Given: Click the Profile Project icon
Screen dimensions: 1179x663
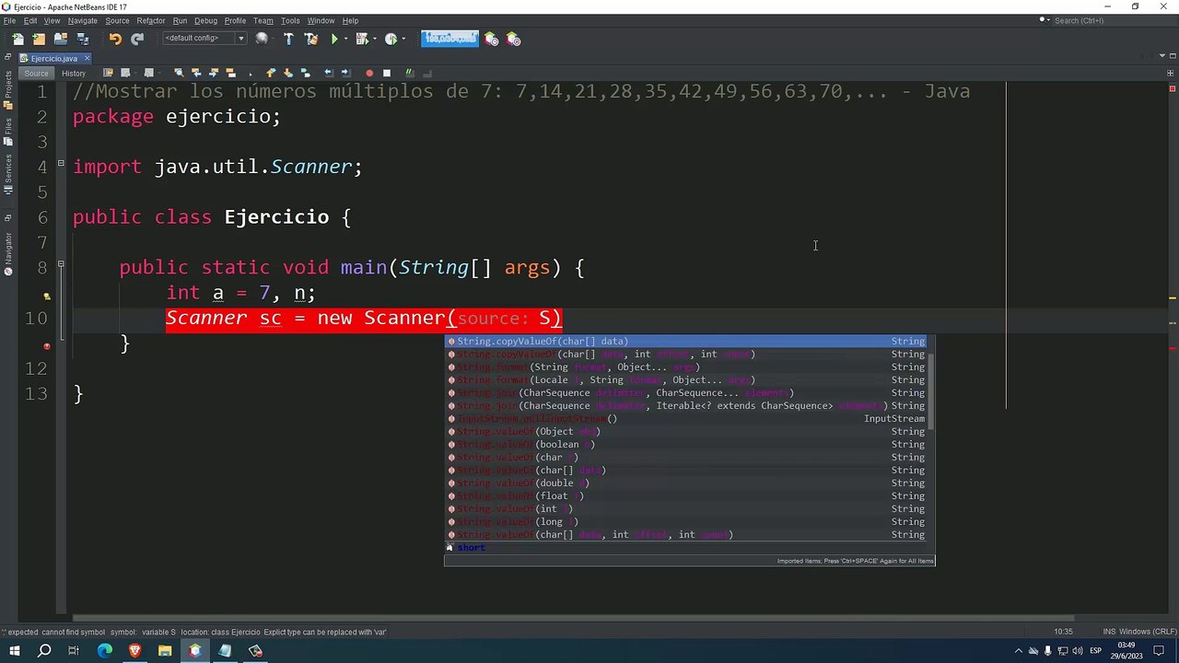Looking at the screenshot, I should click(391, 39).
